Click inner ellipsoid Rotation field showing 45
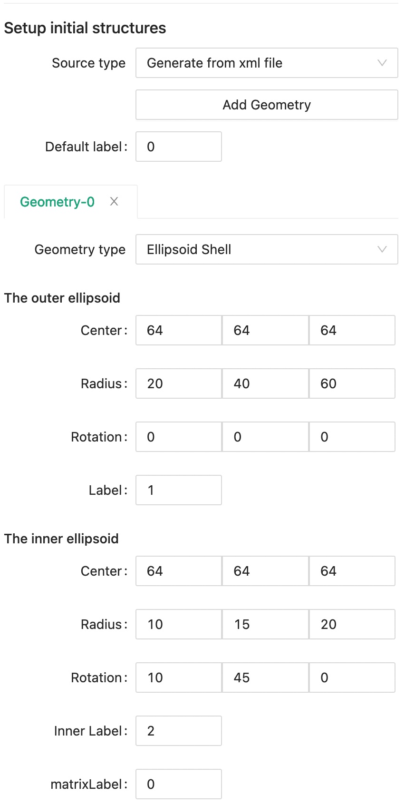 point(265,677)
